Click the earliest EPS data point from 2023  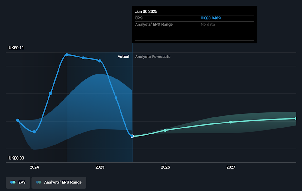tap(18, 120)
